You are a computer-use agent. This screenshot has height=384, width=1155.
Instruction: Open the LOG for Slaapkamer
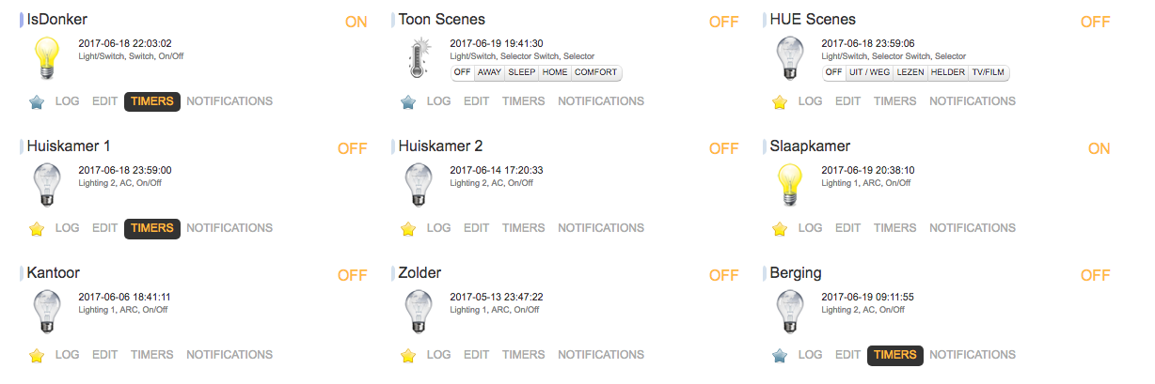click(810, 228)
